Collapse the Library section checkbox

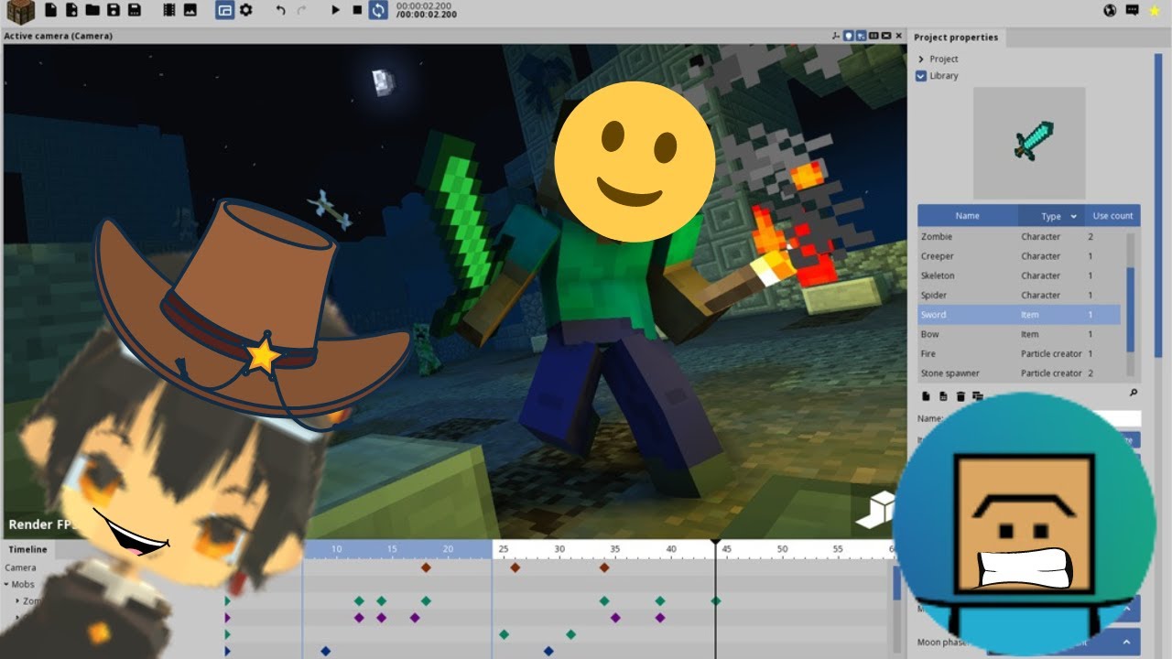[921, 76]
